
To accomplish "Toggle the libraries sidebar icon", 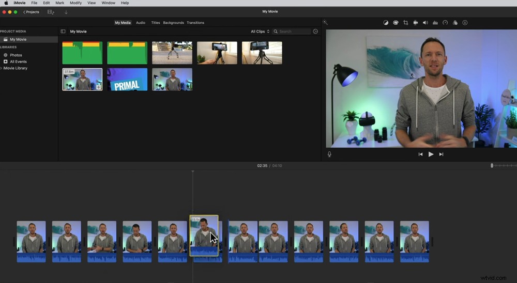I will (x=63, y=32).
